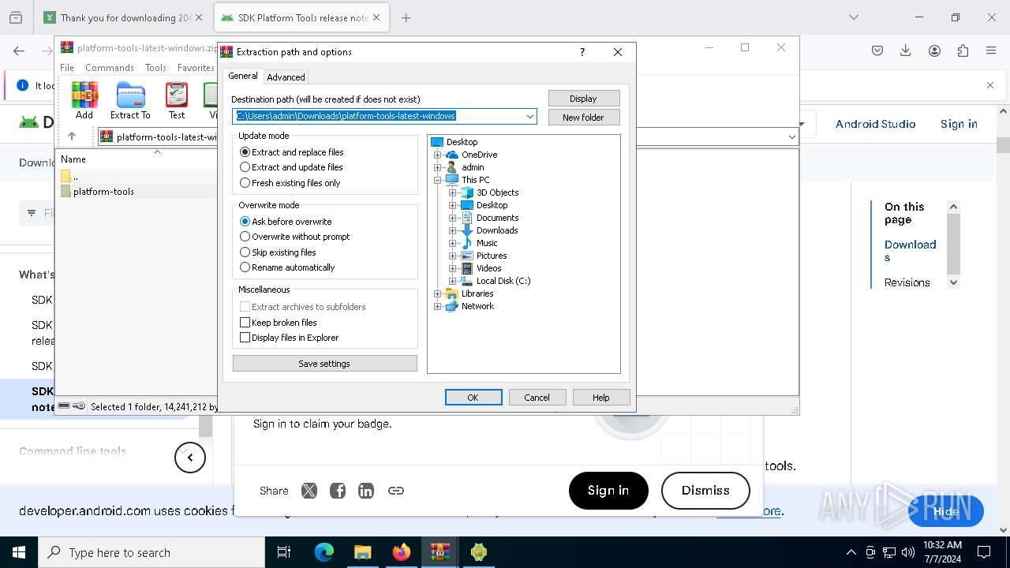The image size is (1010, 568).
Task: Open Firefox account icon
Action: (934, 50)
